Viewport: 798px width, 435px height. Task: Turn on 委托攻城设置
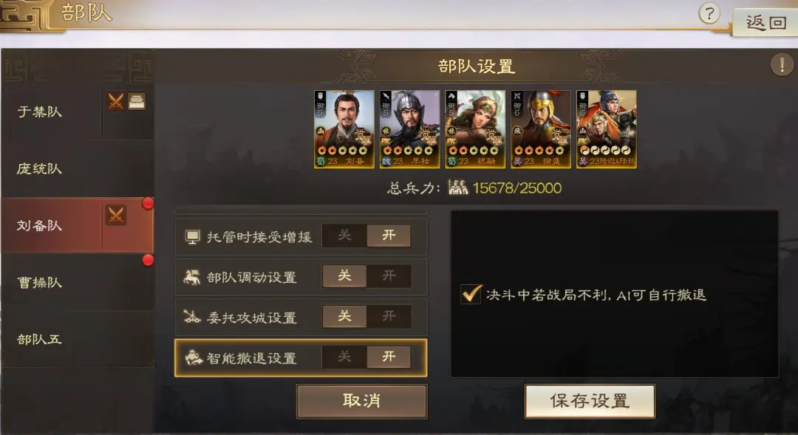point(389,316)
